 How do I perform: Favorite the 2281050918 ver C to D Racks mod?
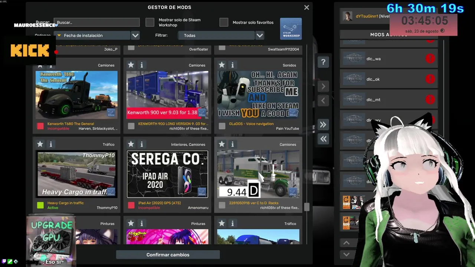[x=222, y=144]
